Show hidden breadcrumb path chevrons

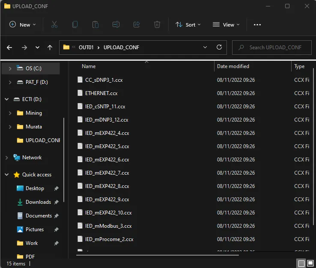[74, 47]
